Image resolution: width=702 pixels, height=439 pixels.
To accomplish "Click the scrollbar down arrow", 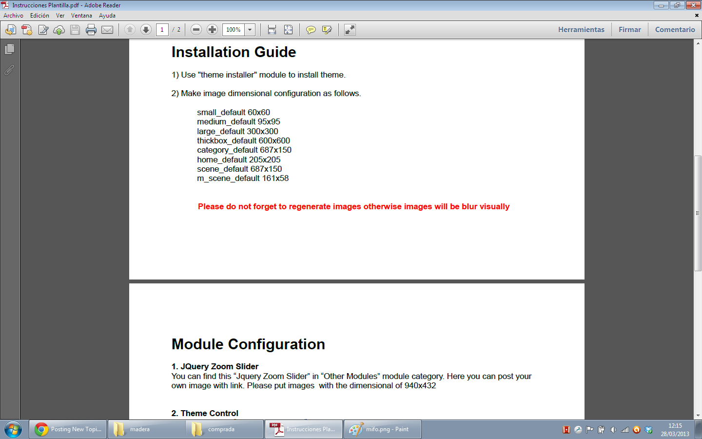I will (698, 416).
